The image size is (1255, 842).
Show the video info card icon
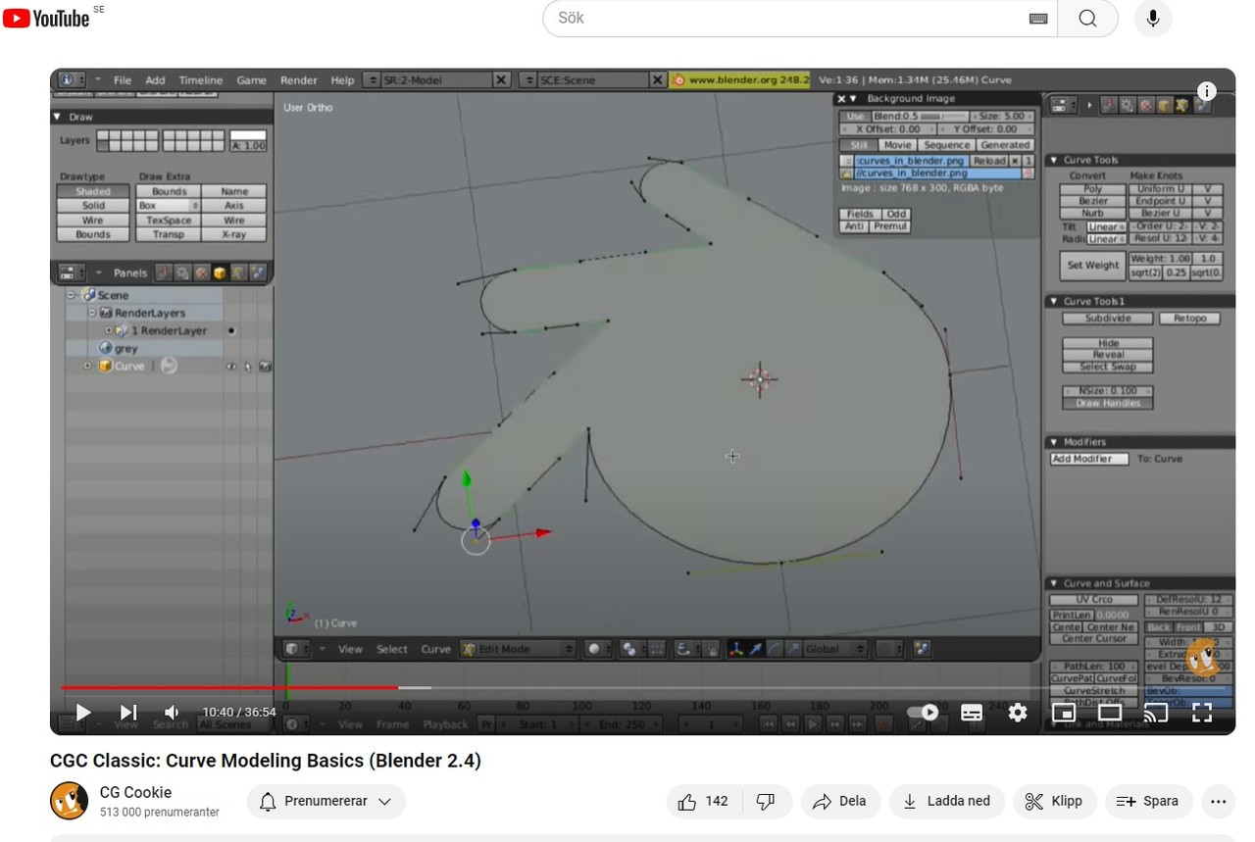coord(1207,91)
